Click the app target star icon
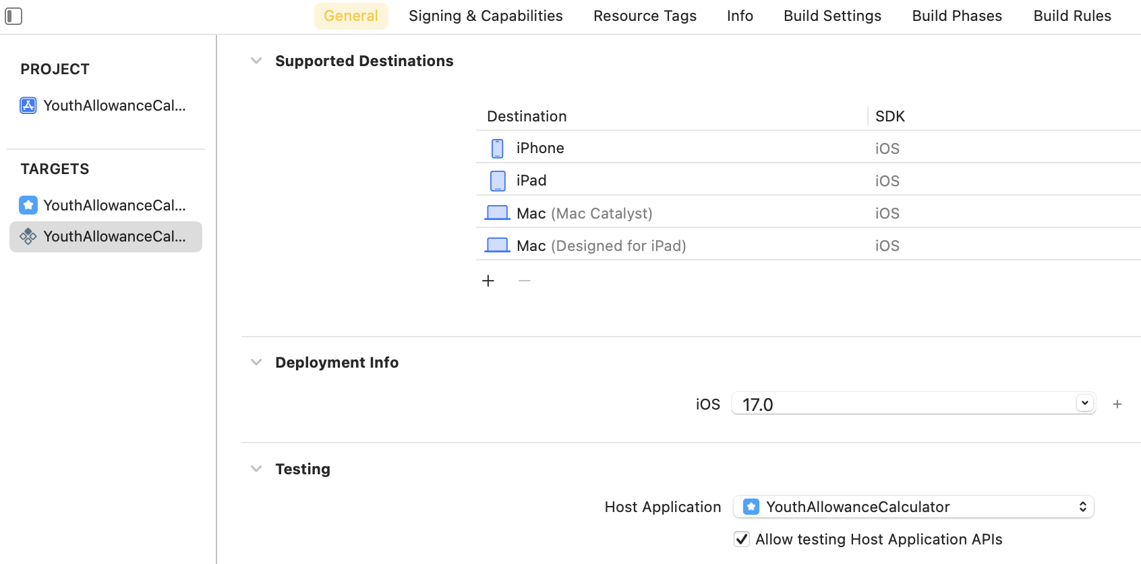This screenshot has width=1141, height=564. 28,204
